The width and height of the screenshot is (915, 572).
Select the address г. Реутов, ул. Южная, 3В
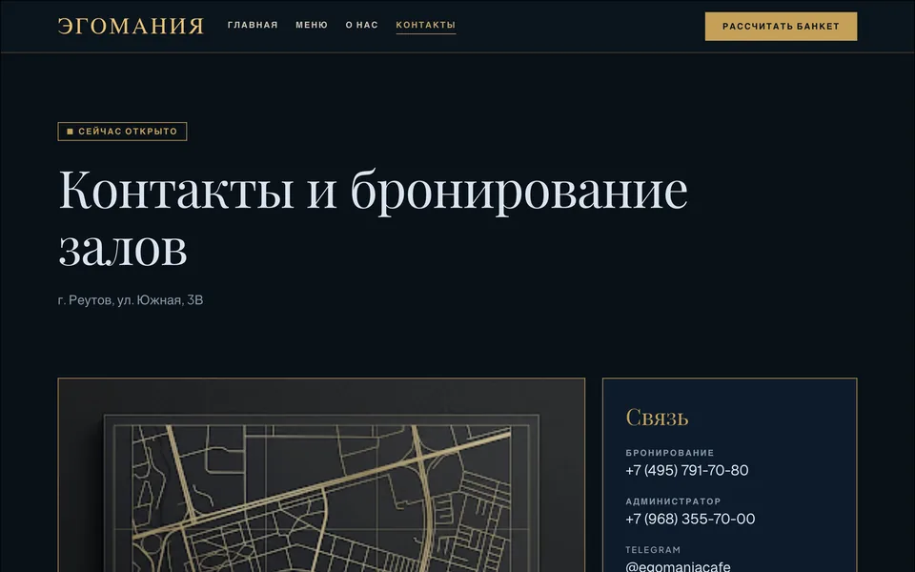pyautogui.click(x=131, y=300)
